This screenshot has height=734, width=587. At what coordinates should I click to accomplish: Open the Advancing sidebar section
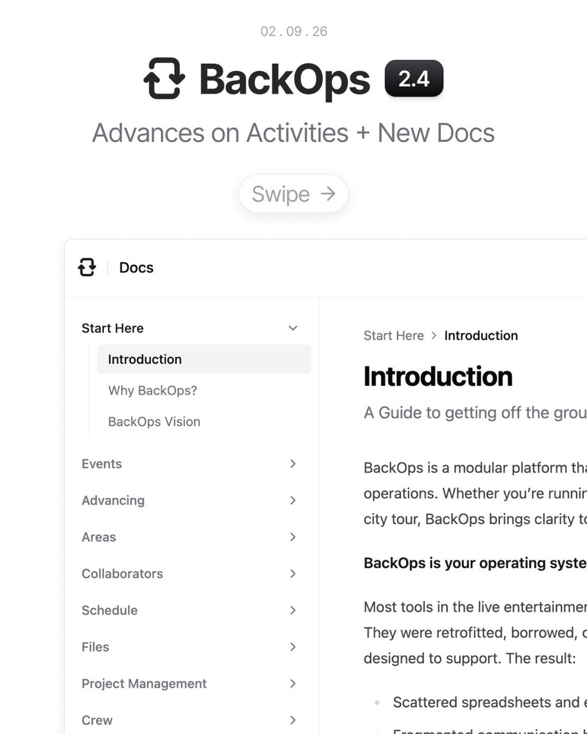[x=113, y=500]
